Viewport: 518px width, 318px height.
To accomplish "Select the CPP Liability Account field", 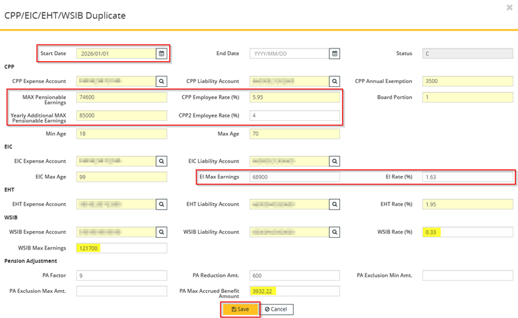I will pyautogui.click(x=289, y=81).
